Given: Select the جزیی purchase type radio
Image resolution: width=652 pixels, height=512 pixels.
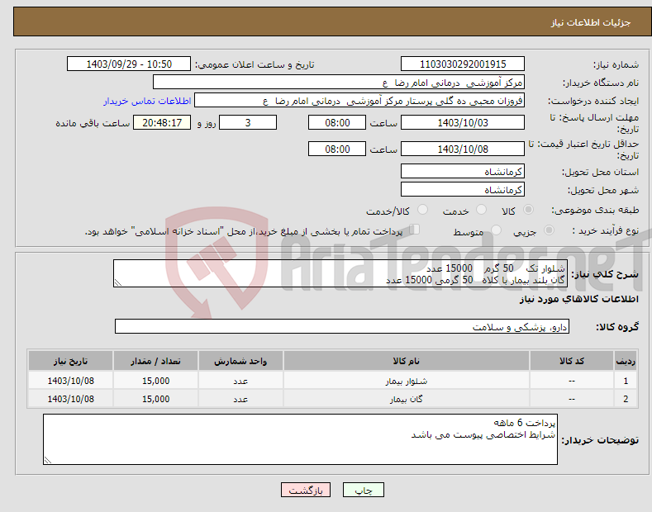Looking at the screenshot, I should tap(549, 230).
